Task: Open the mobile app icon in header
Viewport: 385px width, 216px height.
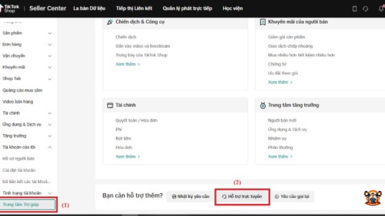Action: pos(354,9)
